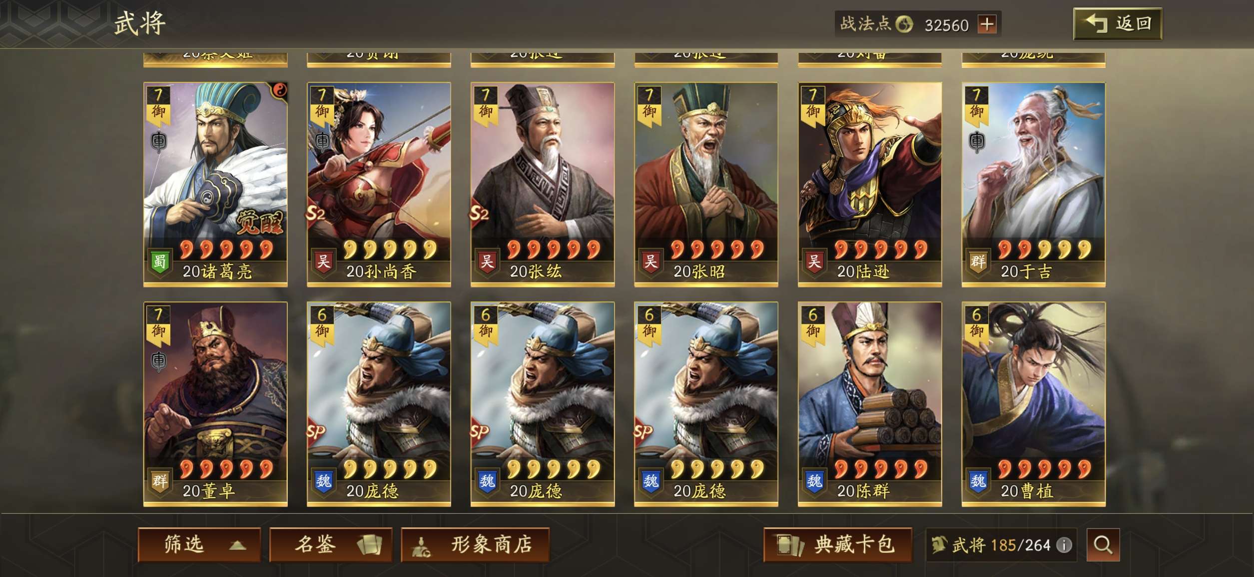
Task: Click the 群 faction badge on 董卓
Action: (x=159, y=481)
